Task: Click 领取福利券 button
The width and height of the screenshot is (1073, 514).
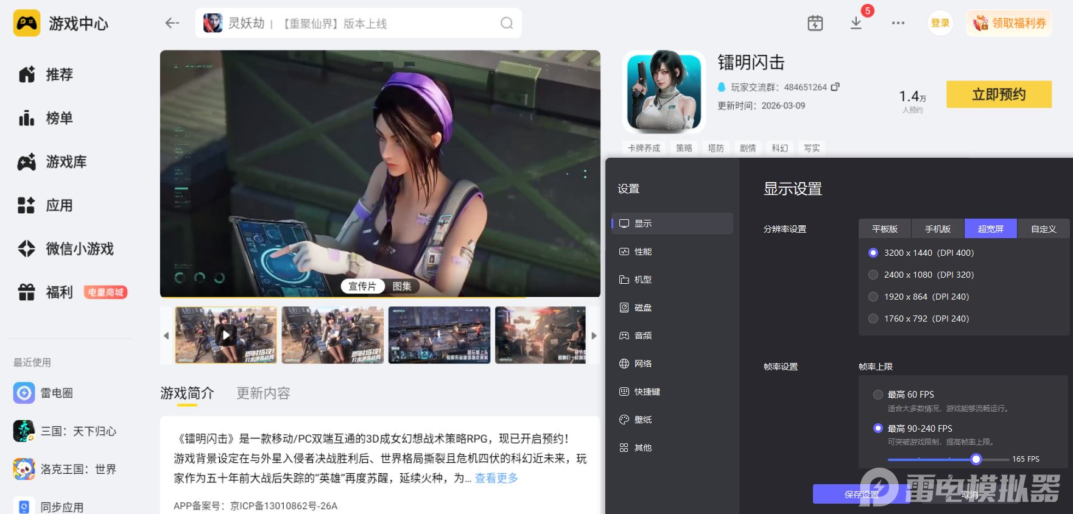Action: pos(1009,23)
